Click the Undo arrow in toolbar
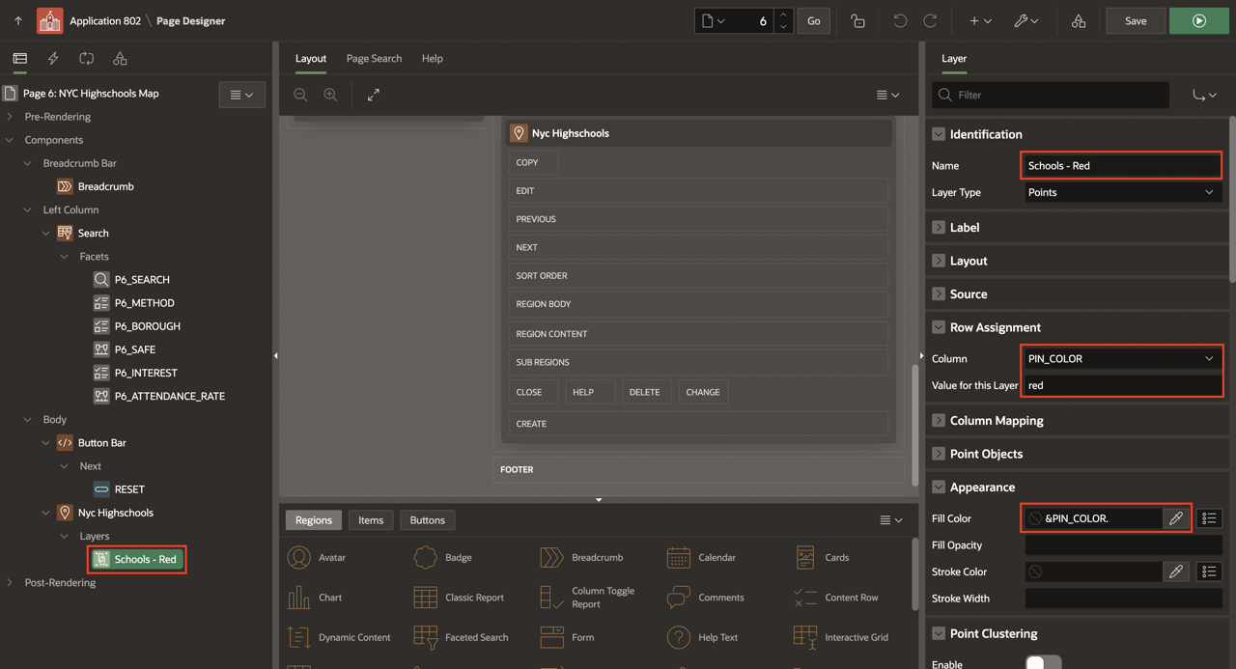This screenshot has height=669, width=1236. coord(900,20)
